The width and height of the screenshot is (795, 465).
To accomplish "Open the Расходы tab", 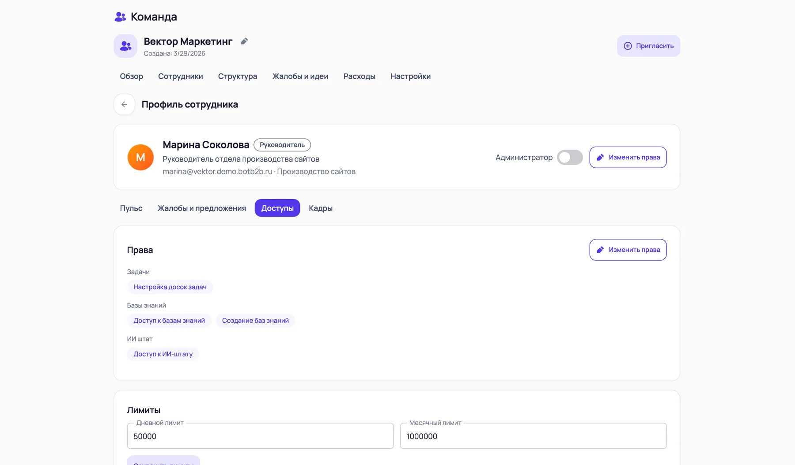I will pos(360,76).
